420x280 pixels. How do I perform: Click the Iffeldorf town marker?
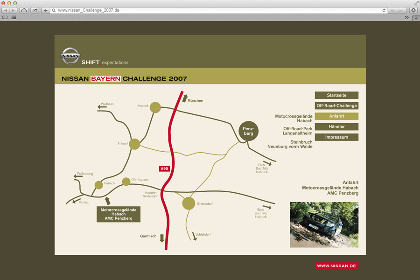point(155,107)
